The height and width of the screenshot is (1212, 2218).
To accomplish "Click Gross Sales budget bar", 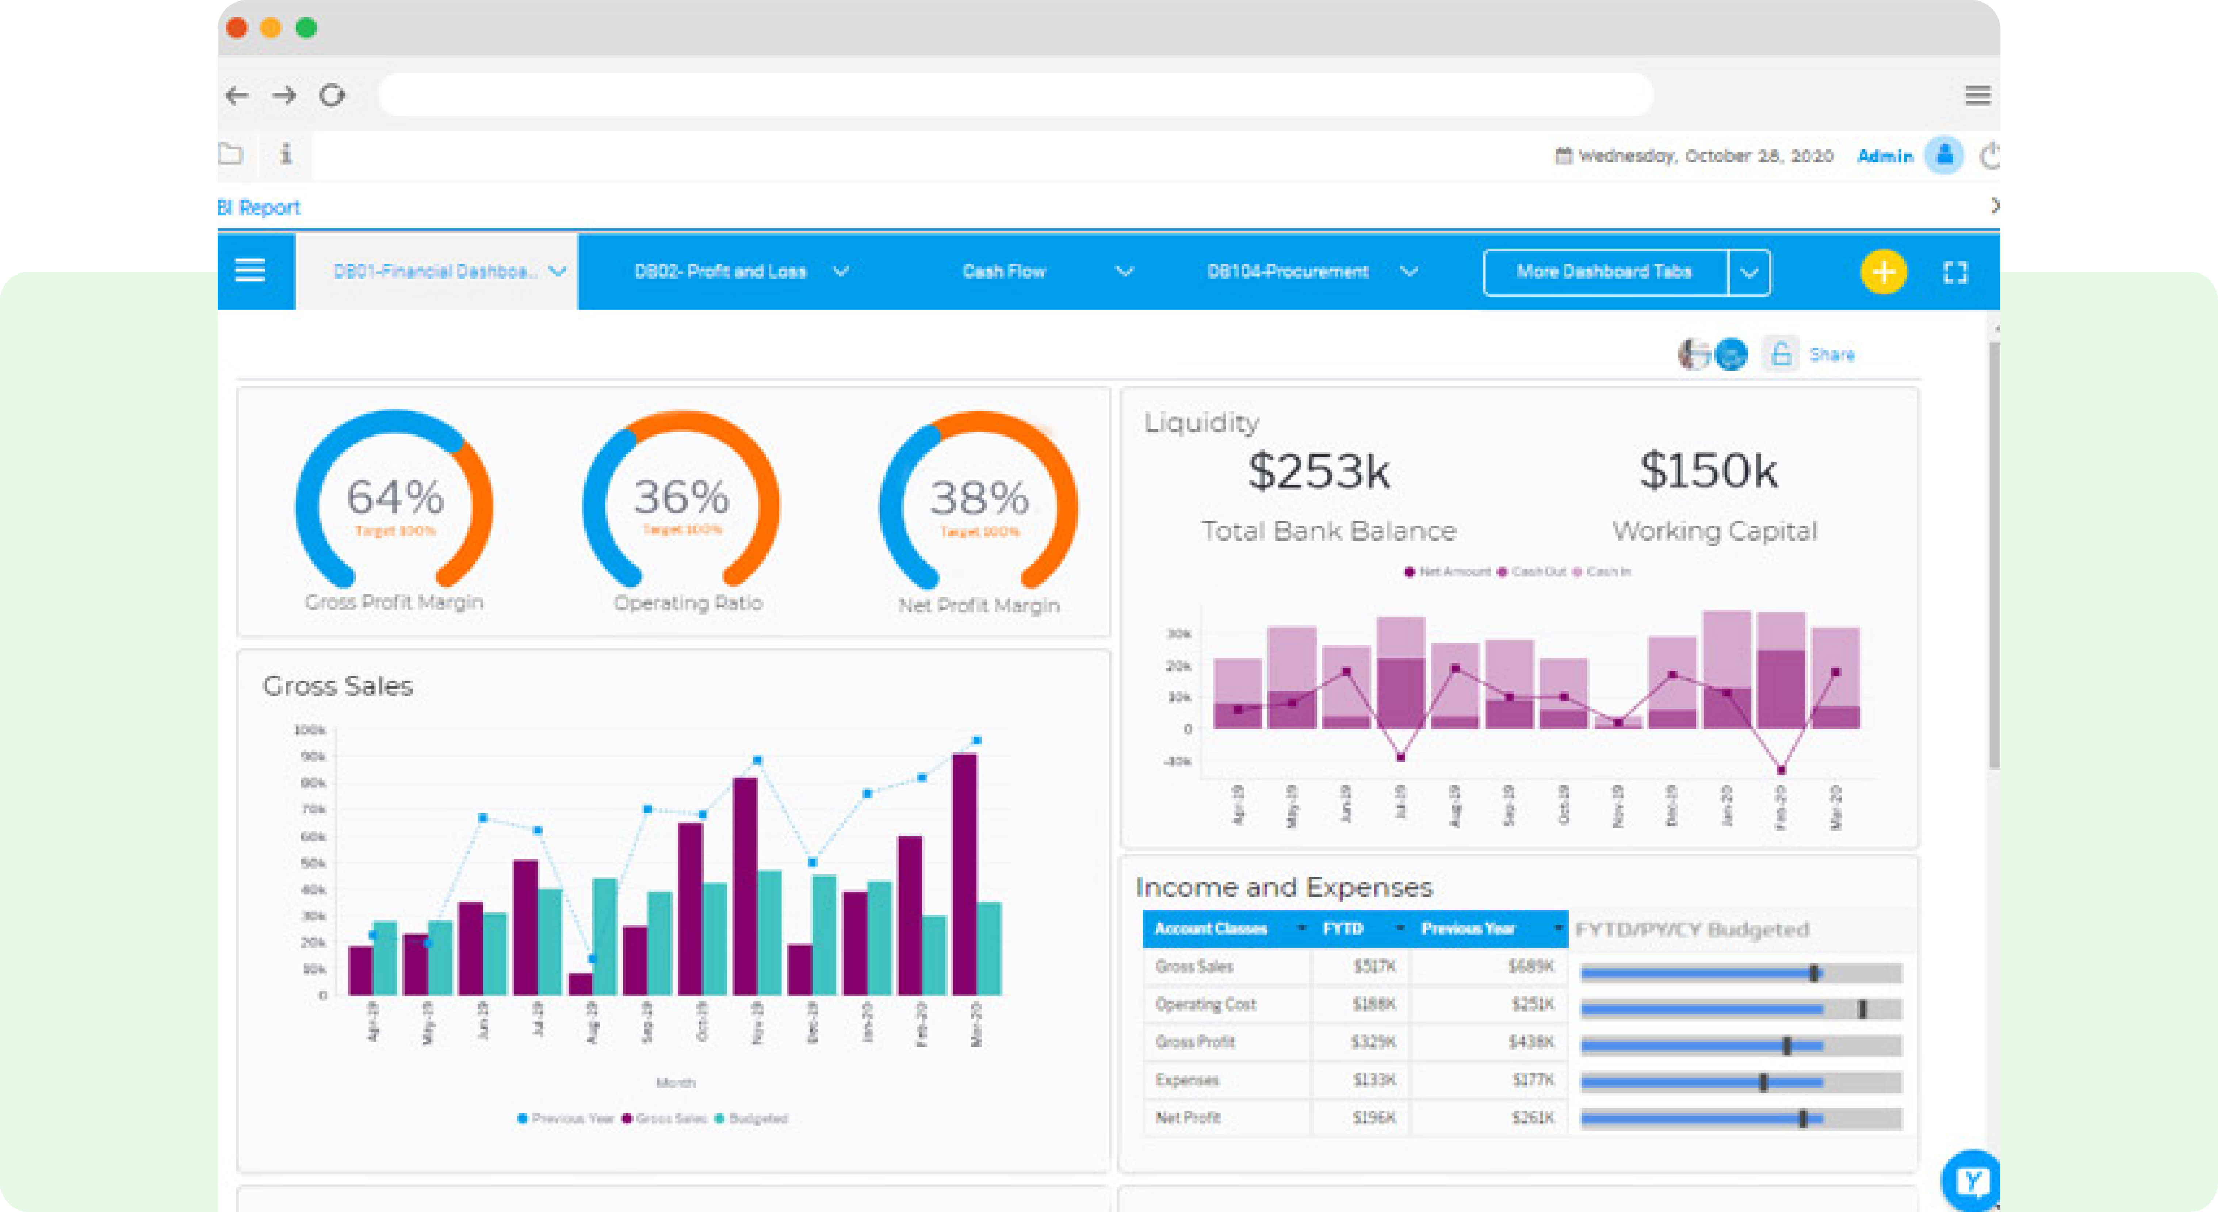I will coord(1741,974).
